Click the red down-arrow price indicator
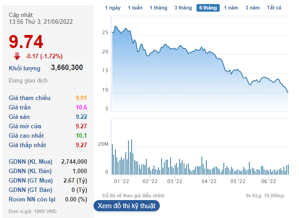299x218 pixels. (x=17, y=56)
